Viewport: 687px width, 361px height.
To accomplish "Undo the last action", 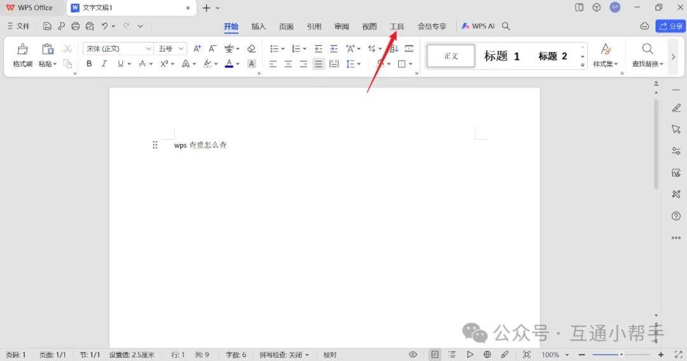I will (x=105, y=26).
